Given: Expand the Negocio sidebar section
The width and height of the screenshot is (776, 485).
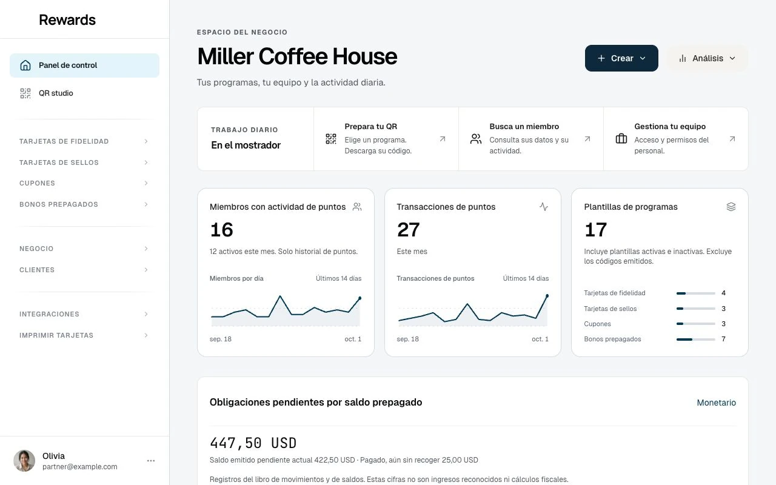Looking at the screenshot, I should click(x=84, y=249).
